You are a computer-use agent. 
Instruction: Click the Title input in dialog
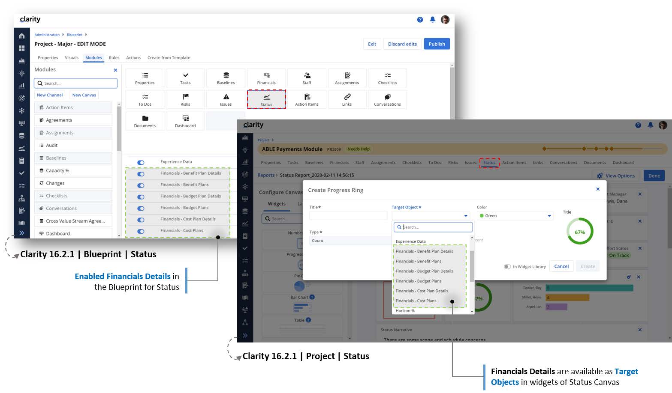click(x=348, y=216)
